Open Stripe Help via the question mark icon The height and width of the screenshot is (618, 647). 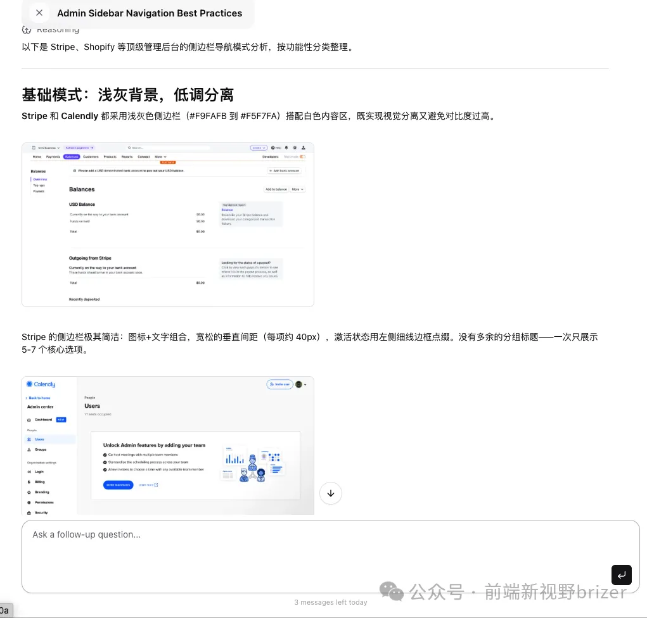click(x=274, y=147)
